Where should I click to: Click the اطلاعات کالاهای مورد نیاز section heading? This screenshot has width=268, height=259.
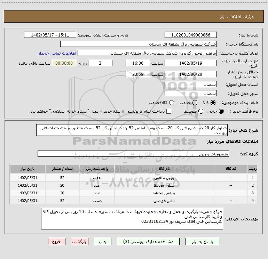pyautogui.click(x=232, y=142)
